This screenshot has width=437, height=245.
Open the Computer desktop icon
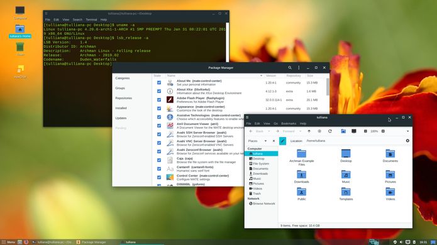pos(19,11)
